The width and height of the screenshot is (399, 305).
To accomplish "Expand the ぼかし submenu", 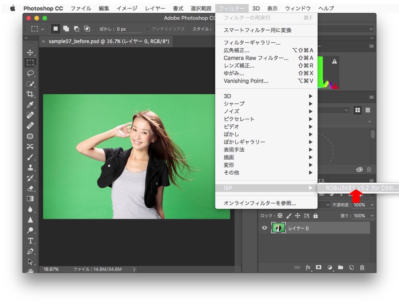I will 266,134.
